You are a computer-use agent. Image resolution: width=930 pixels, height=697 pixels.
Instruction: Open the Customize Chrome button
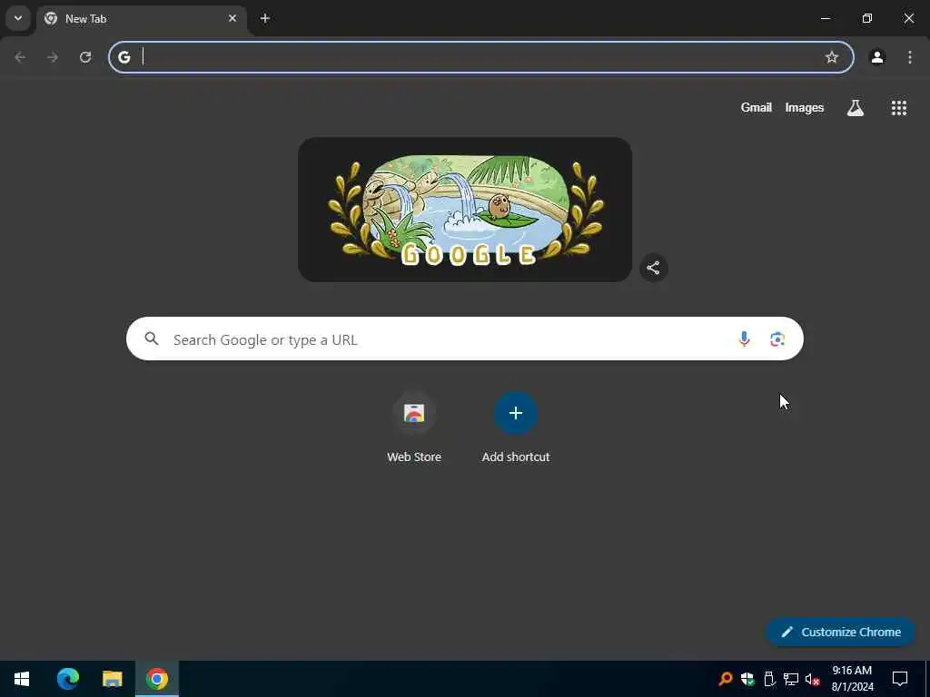pyautogui.click(x=841, y=632)
